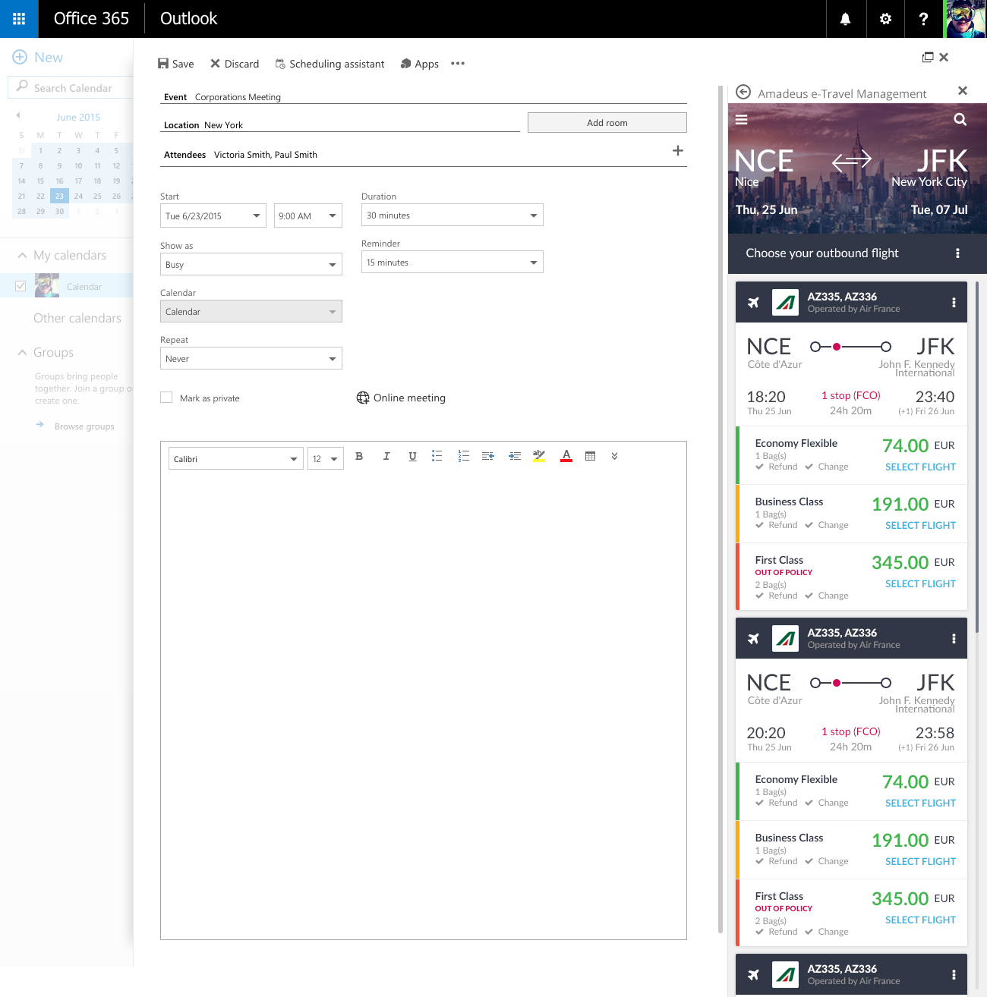Open the Show as Busy dropdown
The image size is (987, 997).
pyautogui.click(x=251, y=264)
